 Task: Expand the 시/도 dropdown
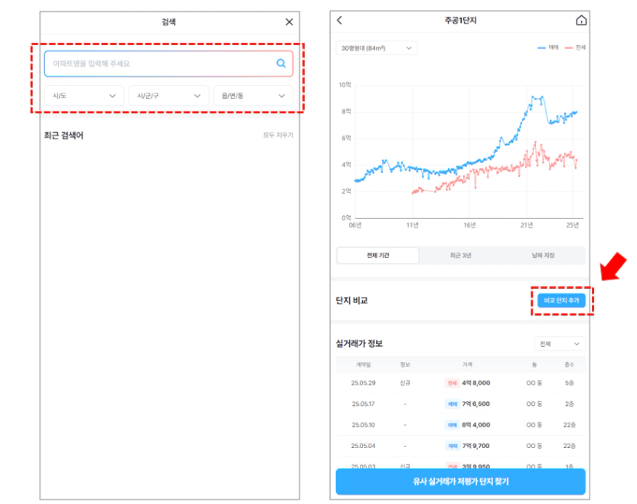pos(84,96)
